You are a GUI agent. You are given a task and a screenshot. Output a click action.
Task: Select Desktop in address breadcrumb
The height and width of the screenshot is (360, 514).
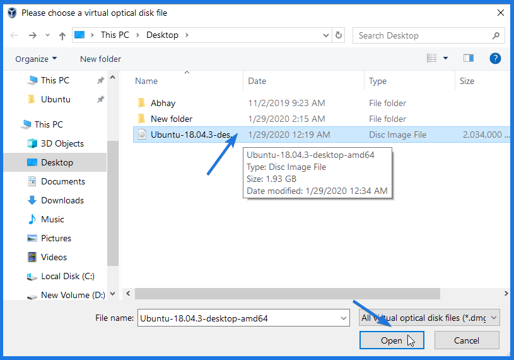tap(162, 35)
